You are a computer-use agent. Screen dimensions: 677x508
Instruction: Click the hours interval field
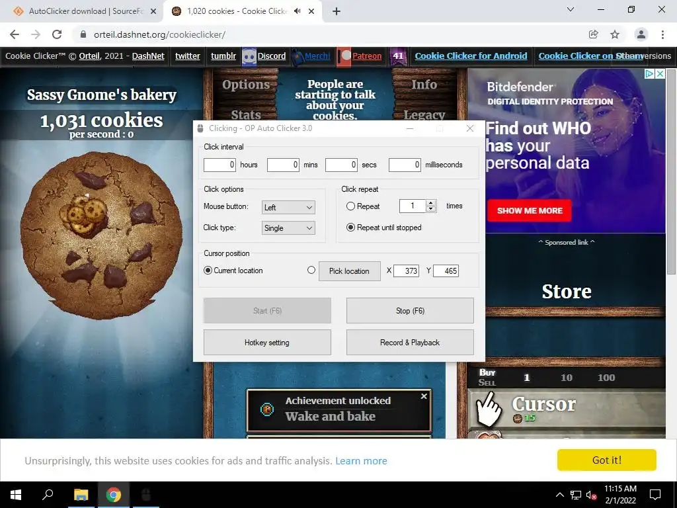point(219,165)
